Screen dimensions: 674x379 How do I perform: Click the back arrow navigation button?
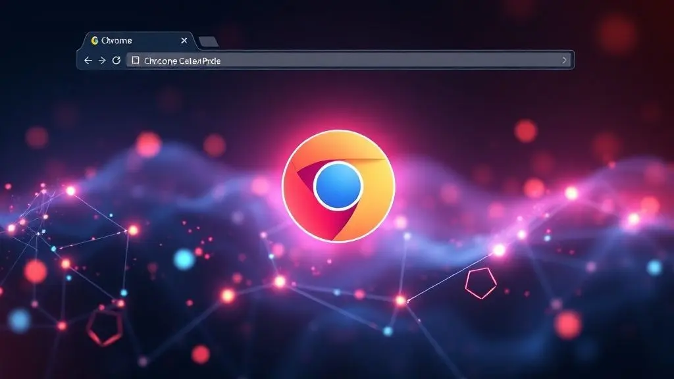click(x=88, y=61)
